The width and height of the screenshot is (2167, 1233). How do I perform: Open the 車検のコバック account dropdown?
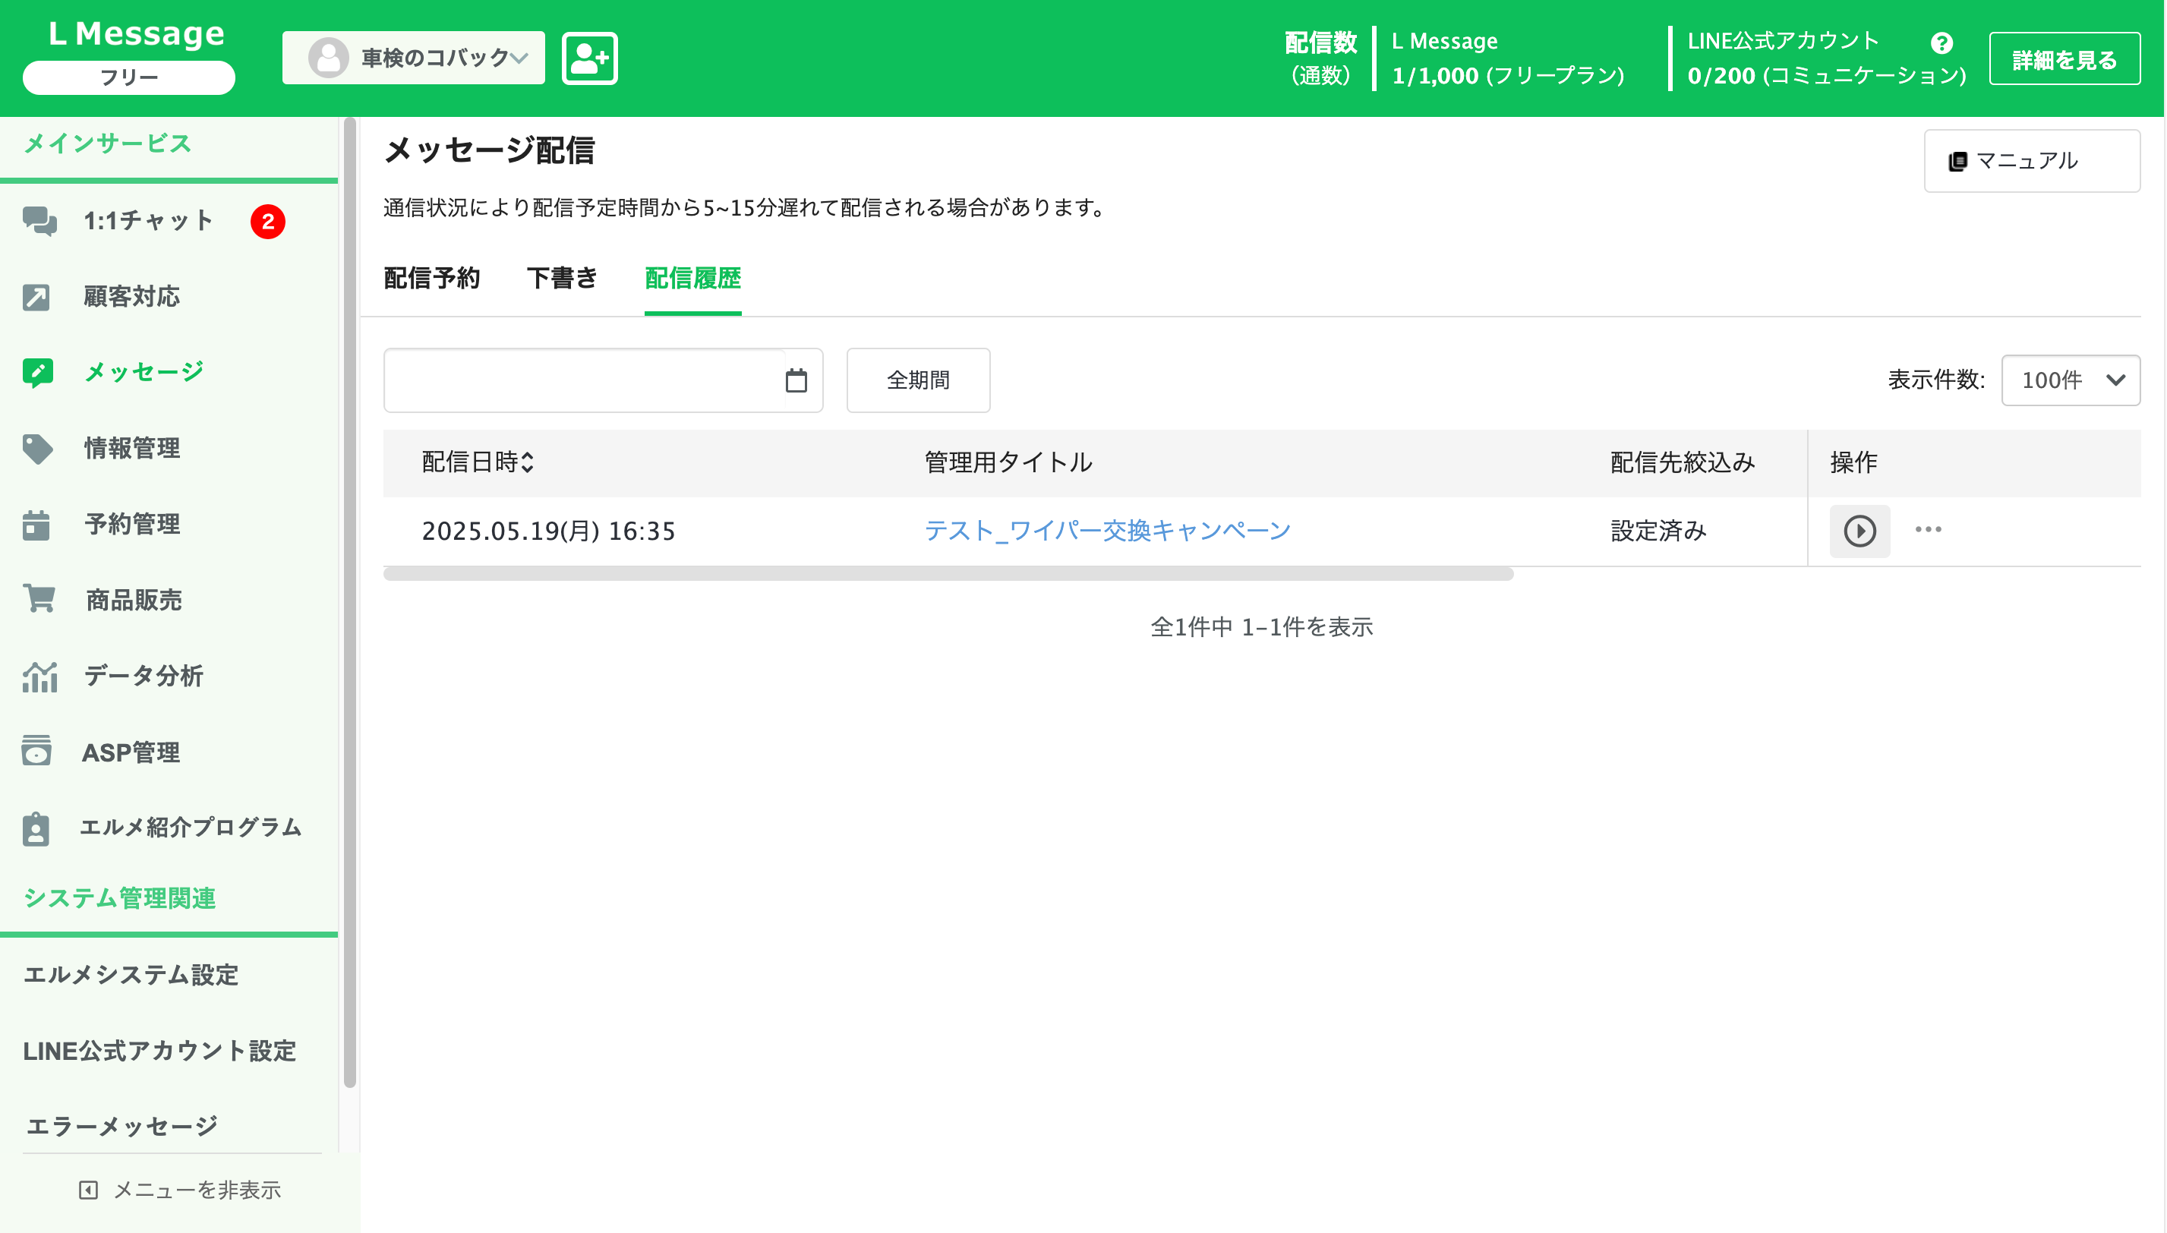[x=414, y=58]
